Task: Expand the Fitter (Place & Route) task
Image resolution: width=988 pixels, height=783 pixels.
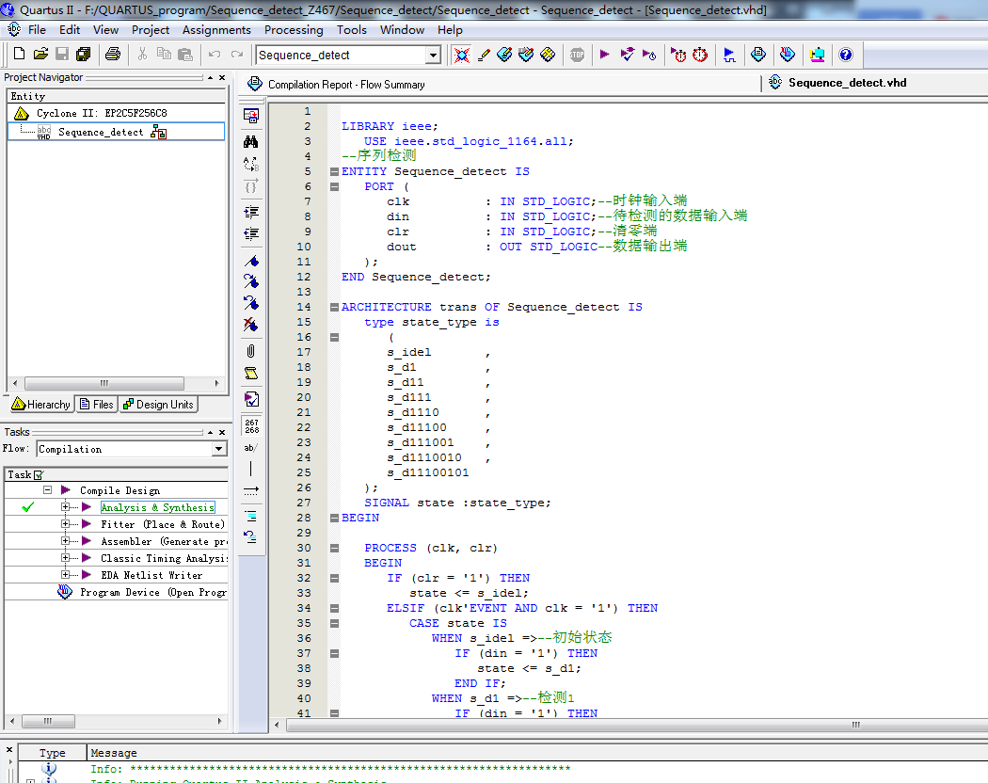Action: pos(66,524)
